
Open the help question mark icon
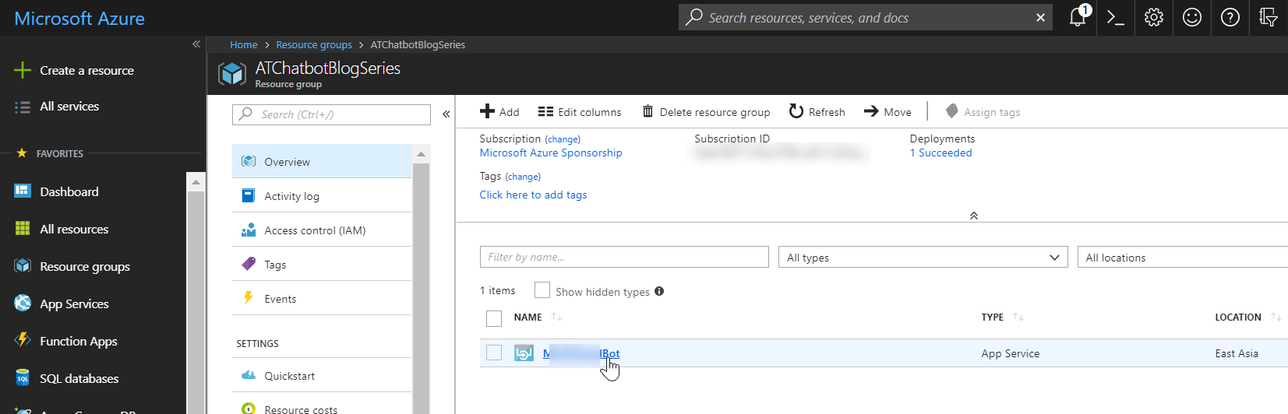(x=1230, y=17)
